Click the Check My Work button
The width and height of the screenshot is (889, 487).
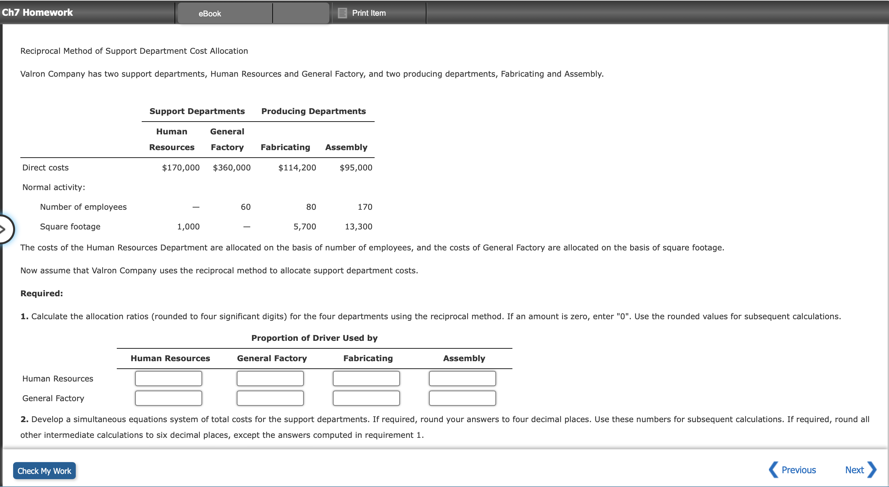(44, 471)
